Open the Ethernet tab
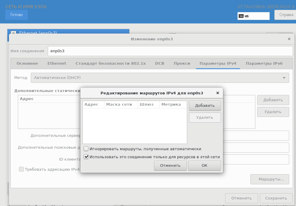 (57, 63)
